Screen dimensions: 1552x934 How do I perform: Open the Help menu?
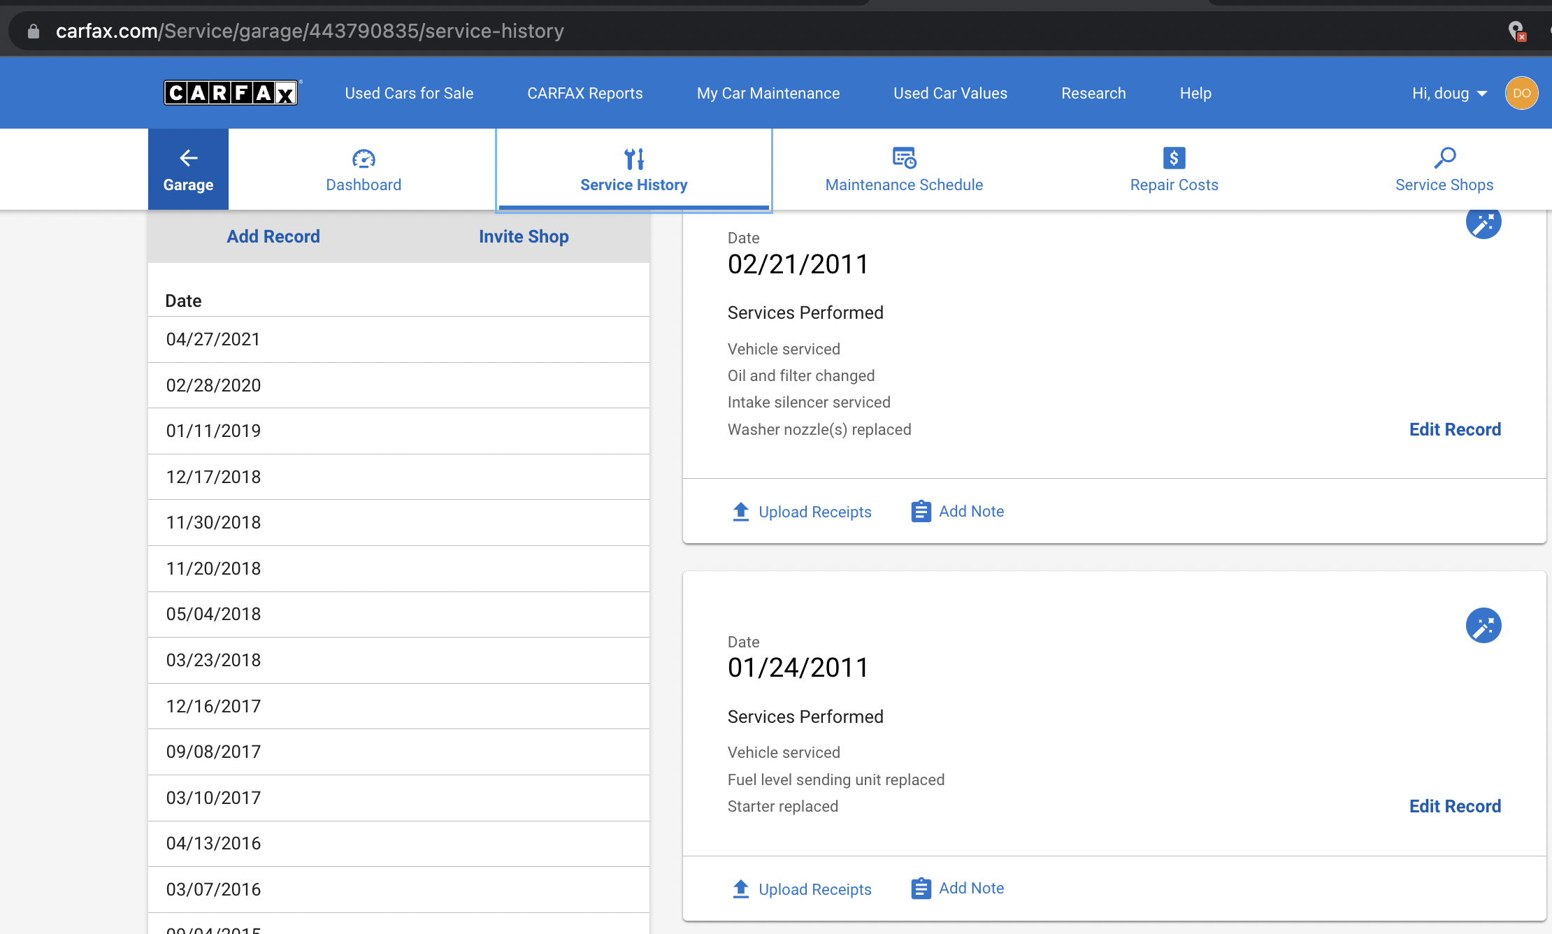(1195, 93)
